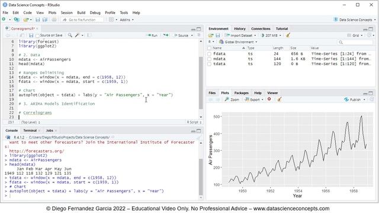
Task: Switch to the Jobs tab
Action: click(50, 130)
